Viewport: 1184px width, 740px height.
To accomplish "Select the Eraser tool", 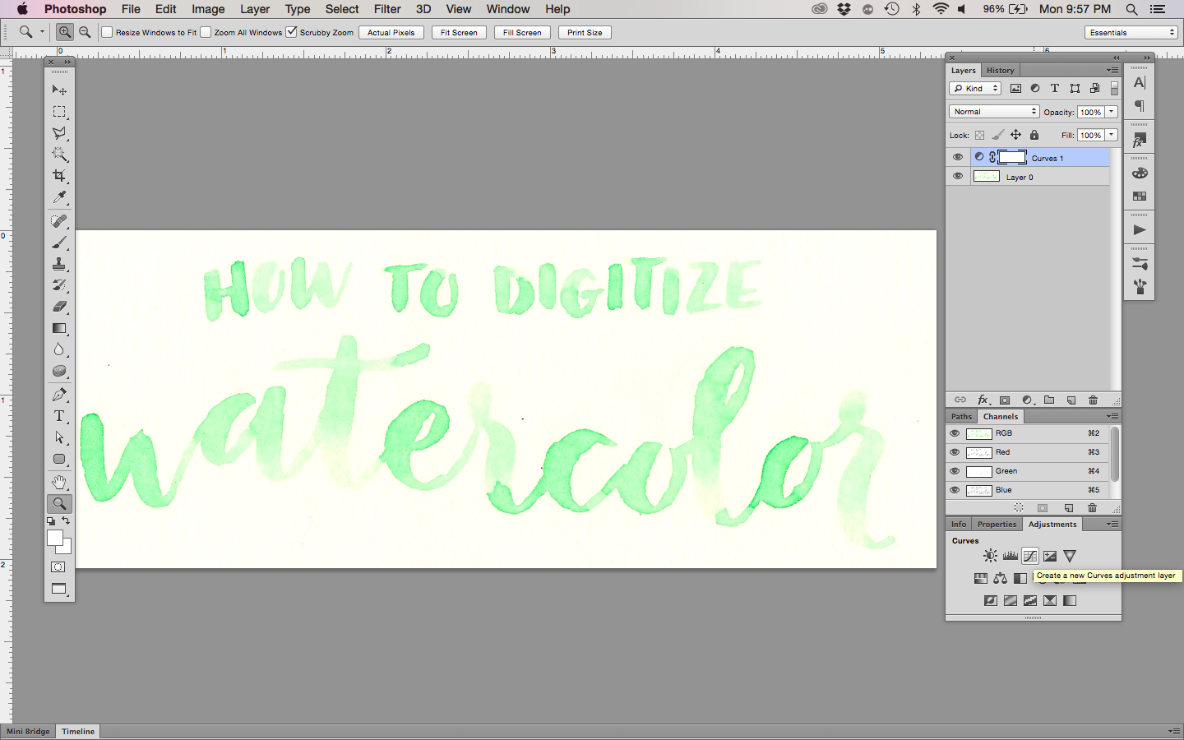I will pyautogui.click(x=59, y=307).
